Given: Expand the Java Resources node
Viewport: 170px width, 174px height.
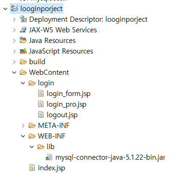Looking at the screenshot, I should 14,41.
